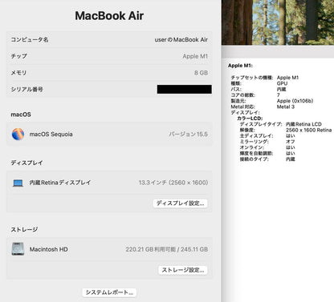The width and height of the screenshot is (334, 302).
Task: Select the オンライン はい row
Action: (267, 147)
